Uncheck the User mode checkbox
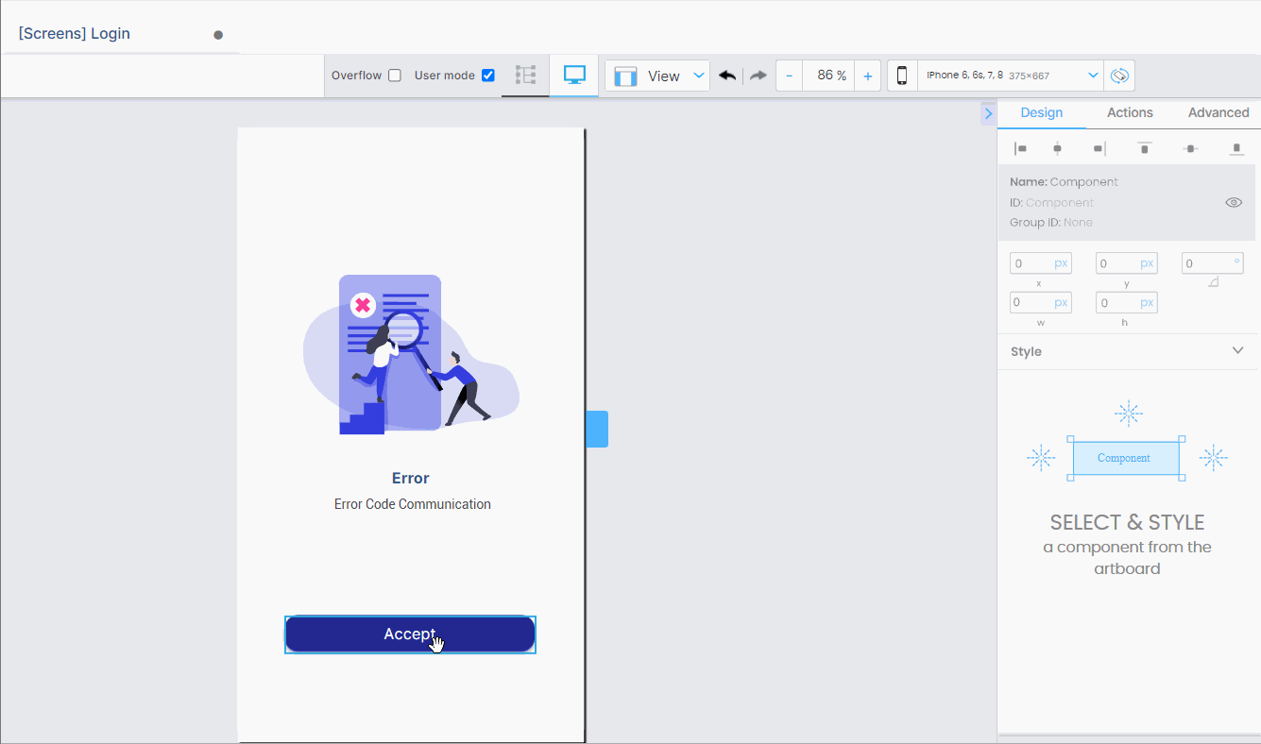Viewport: 1261px width, 744px height. [488, 76]
